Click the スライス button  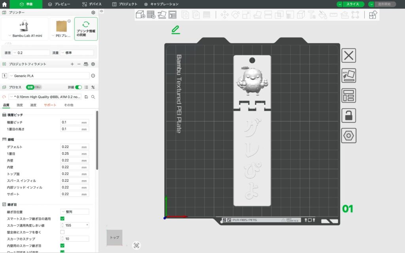353,4
